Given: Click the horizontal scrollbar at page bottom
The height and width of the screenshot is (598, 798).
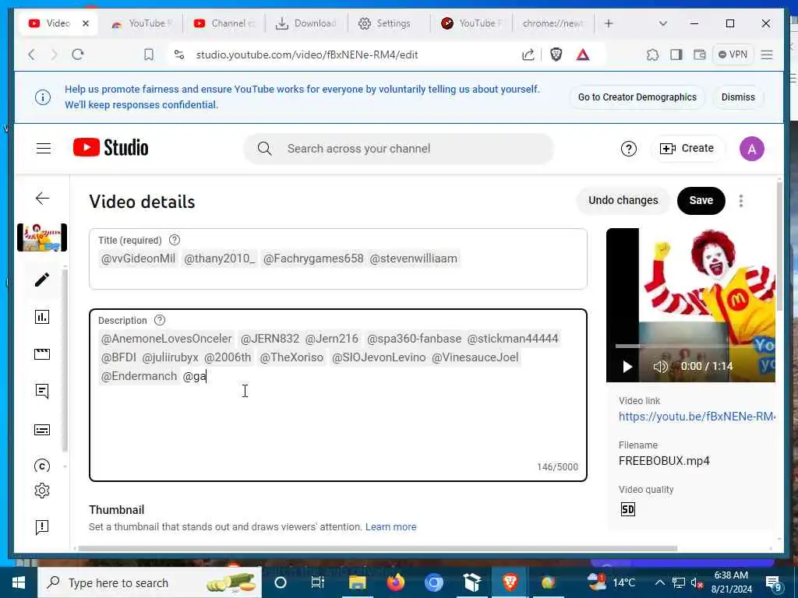Looking at the screenshot, I should [376, 549].
